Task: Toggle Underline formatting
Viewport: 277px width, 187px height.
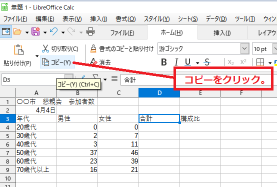Action: [x=187, y=62]
